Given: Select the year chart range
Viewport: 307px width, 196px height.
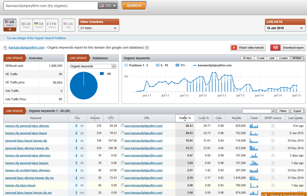Looking at the screenshot, I should point(272,58).
